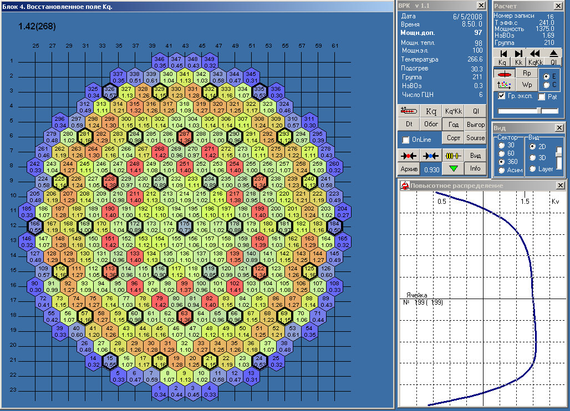Click the yellow fuel rod icon
The width and height of the screenshot is (570, 411).
pos(452,155)
